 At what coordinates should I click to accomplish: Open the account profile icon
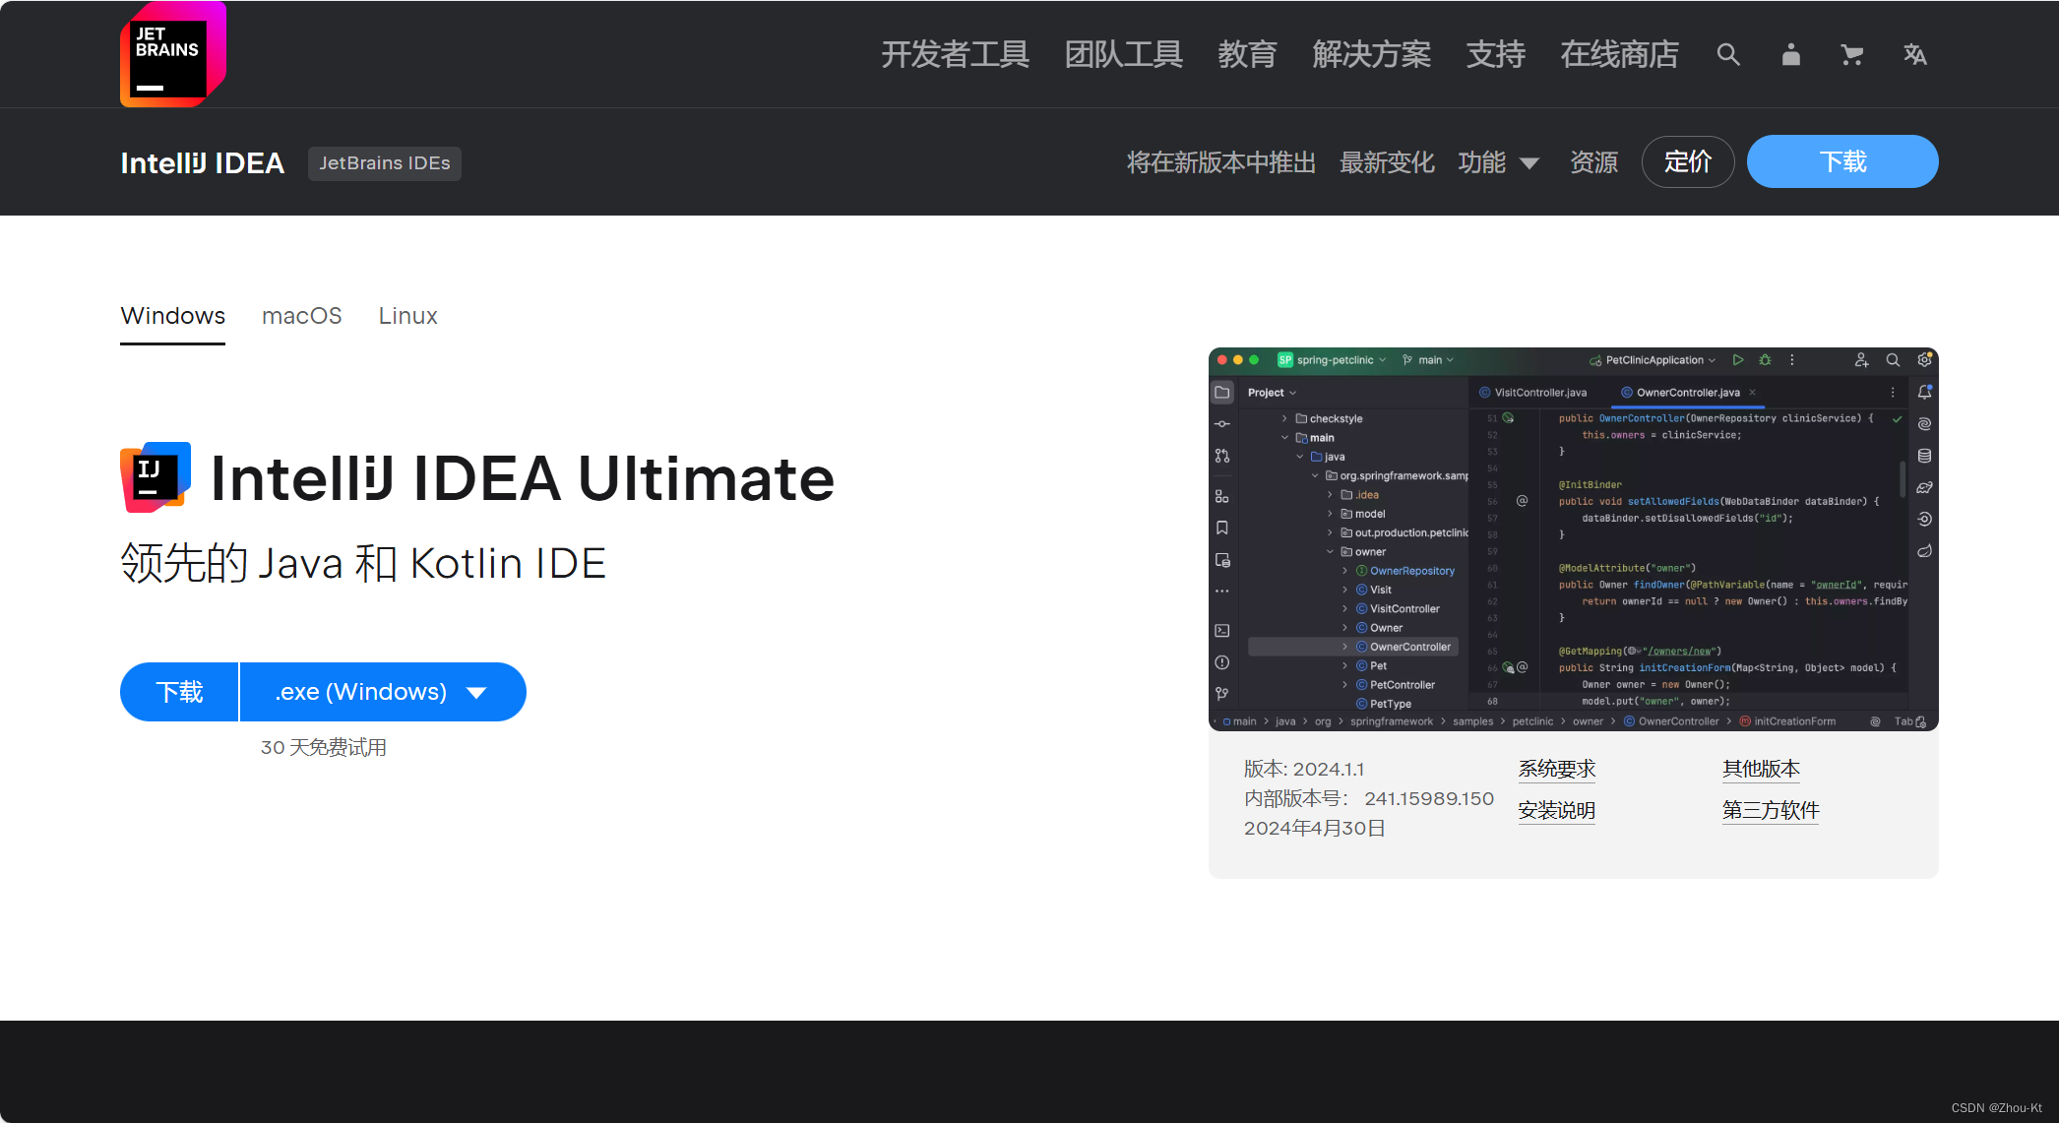point(1790,54)
